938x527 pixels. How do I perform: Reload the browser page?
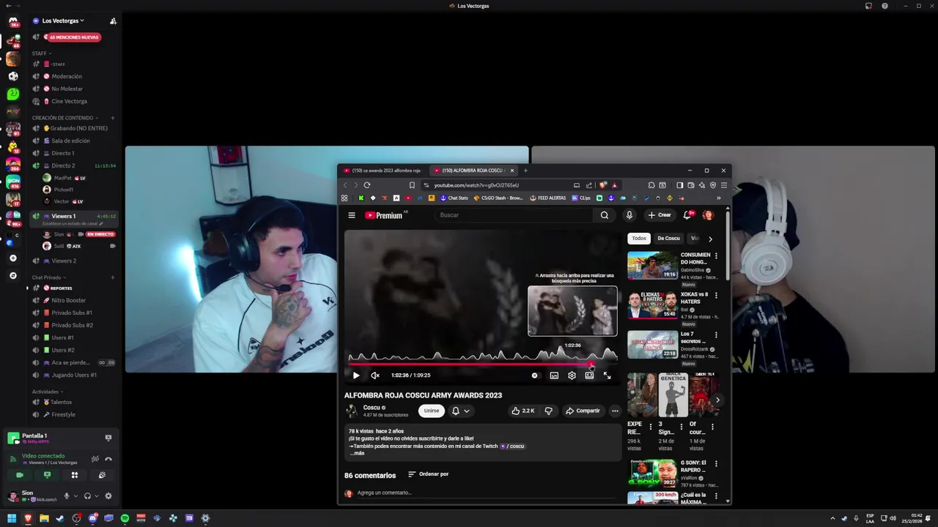pos(367,185)
